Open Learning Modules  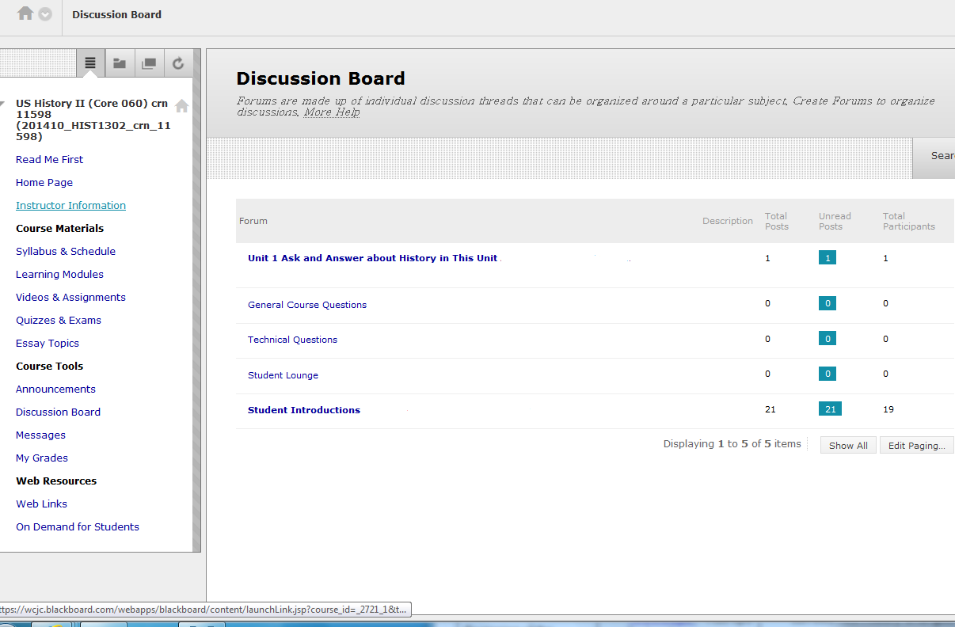(x=59, y=274)
